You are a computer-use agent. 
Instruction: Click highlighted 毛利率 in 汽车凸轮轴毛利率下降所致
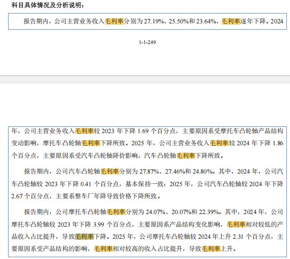coord(186,156)
